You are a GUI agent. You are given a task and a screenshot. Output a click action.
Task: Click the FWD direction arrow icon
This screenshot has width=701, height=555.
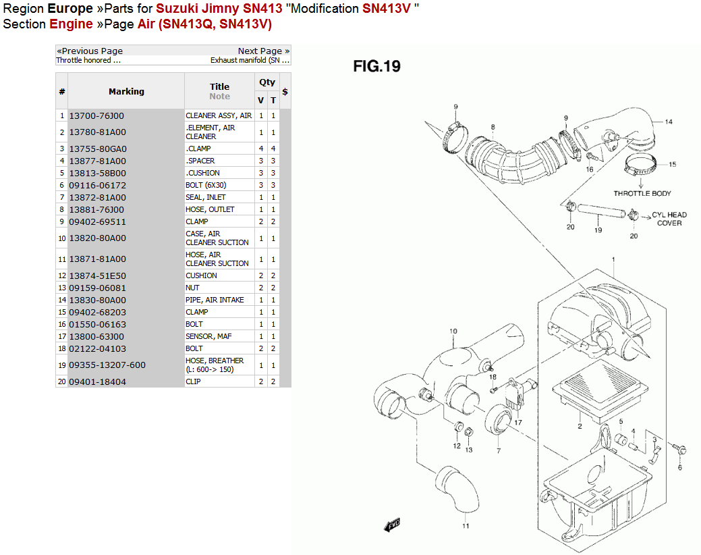pyautogui.click(x=392, y=525)
